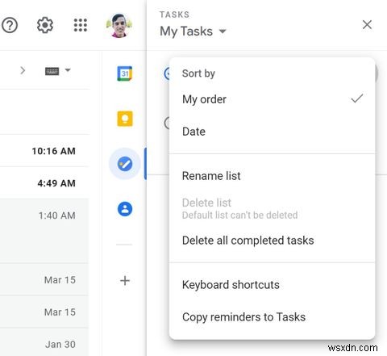This screenshot has height=356, width=387.
Task: Choose Rename list
Action: pos(272,176)
